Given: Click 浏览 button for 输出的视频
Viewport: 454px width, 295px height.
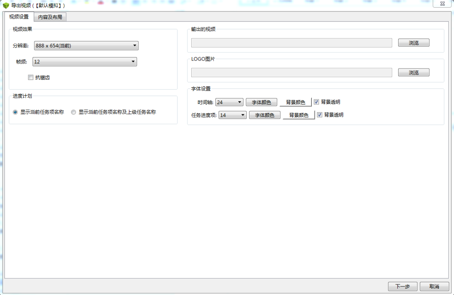Looking at the screenshot, I should coord(413,43).
